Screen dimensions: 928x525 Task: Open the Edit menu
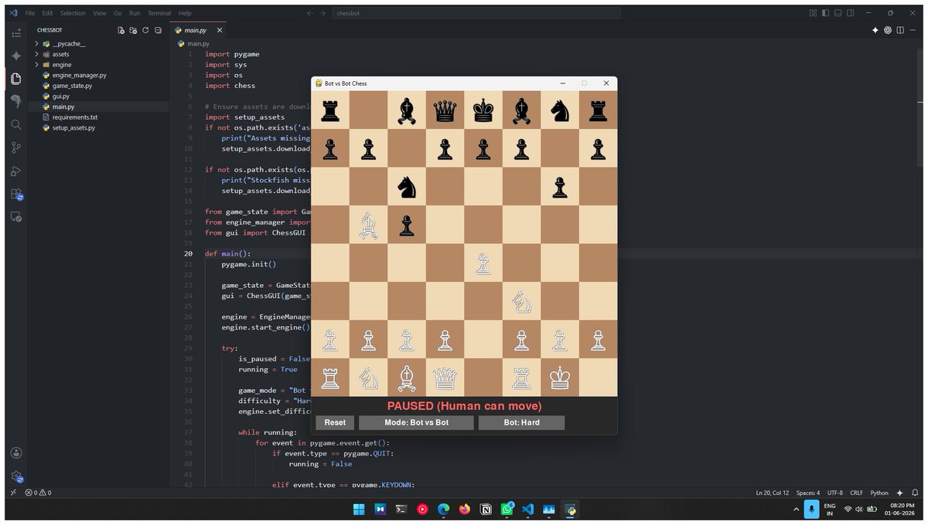coord(48,13)
